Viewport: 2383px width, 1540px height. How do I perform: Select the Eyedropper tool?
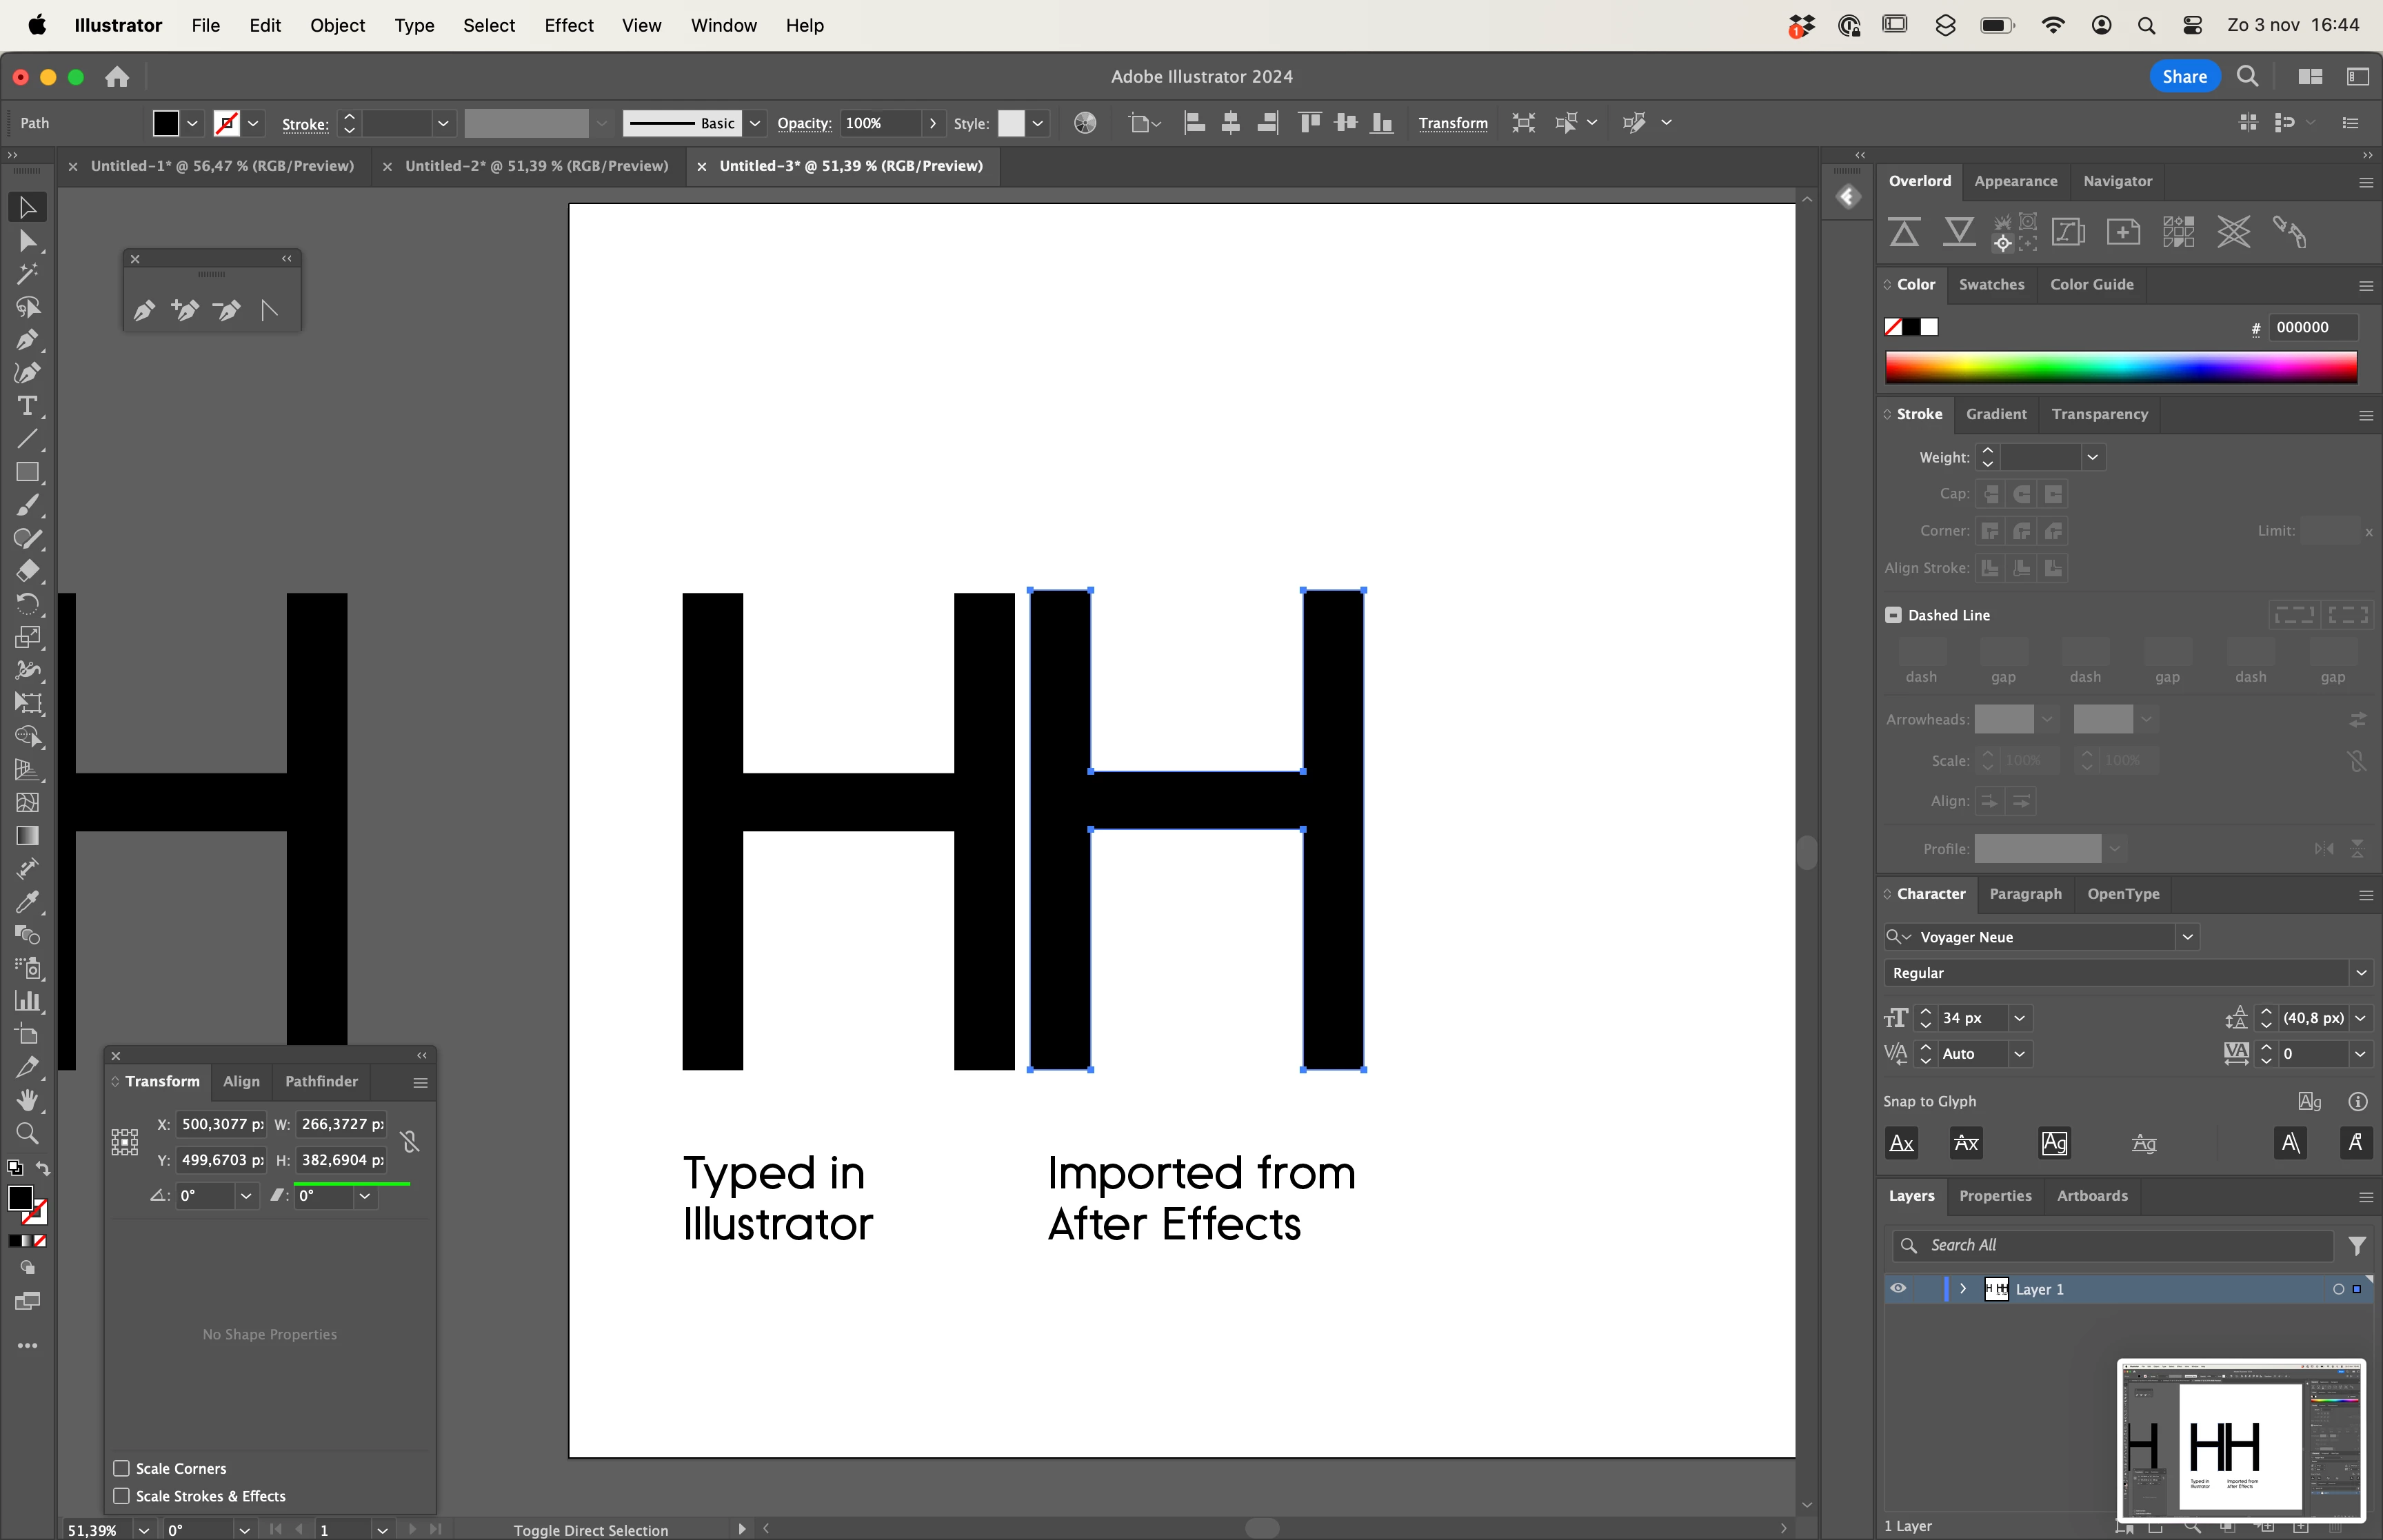pos(27,901)
